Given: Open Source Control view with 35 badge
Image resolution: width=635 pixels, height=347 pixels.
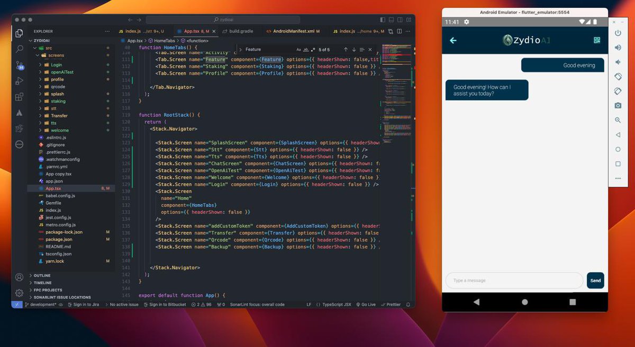Looking at the screenshot, I should pos(20,65).
